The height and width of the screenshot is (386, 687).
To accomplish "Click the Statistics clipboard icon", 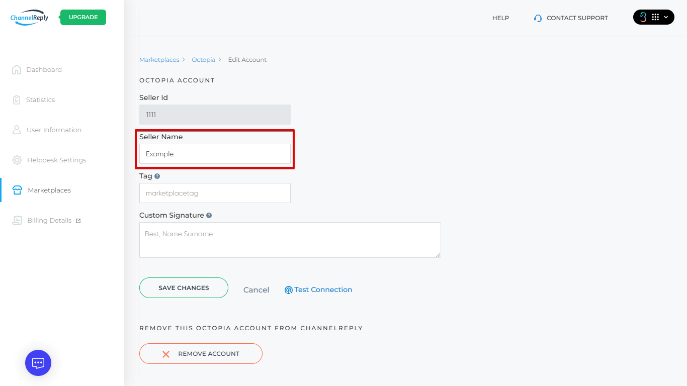I will (17, 100).
